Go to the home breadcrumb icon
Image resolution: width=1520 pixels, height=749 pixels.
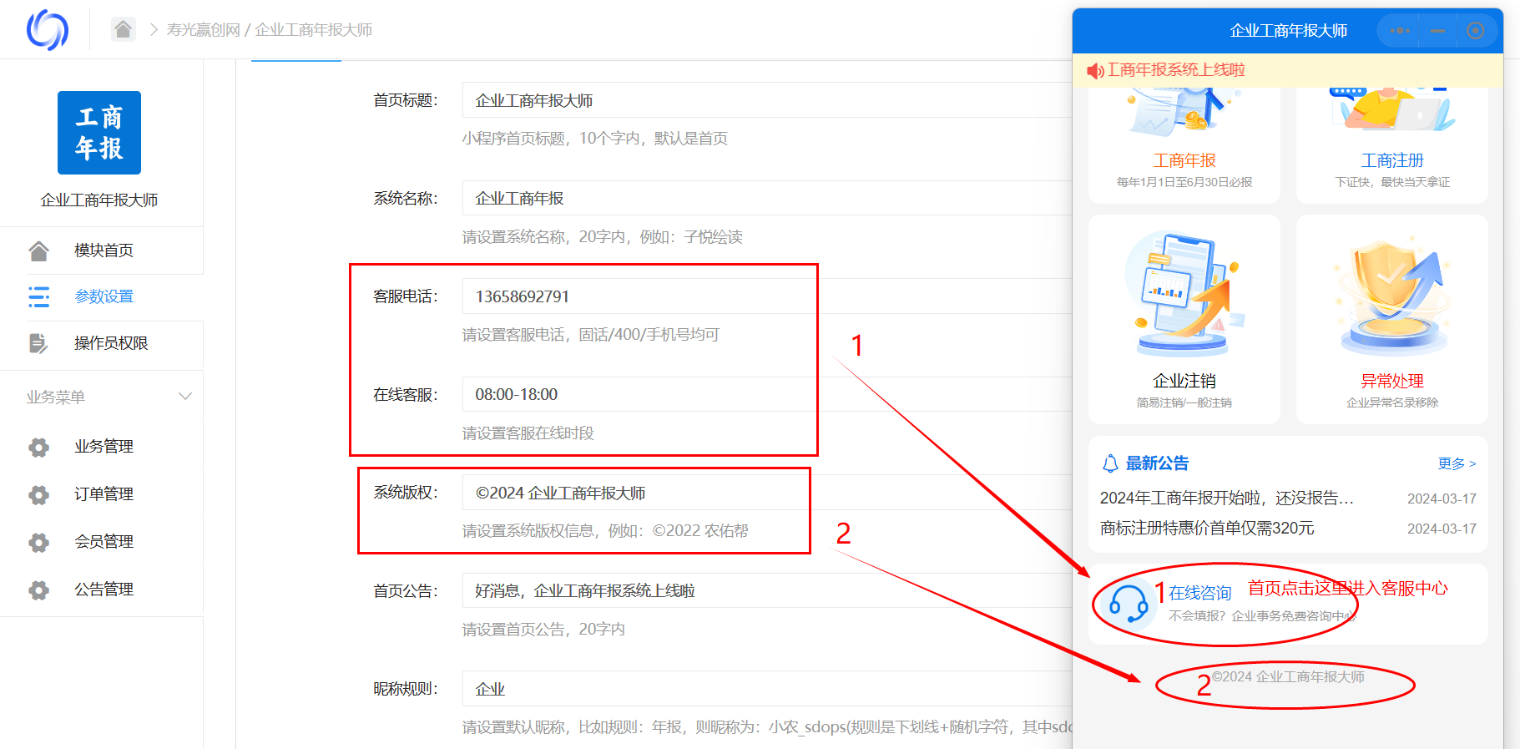click(x=124, y=30)
